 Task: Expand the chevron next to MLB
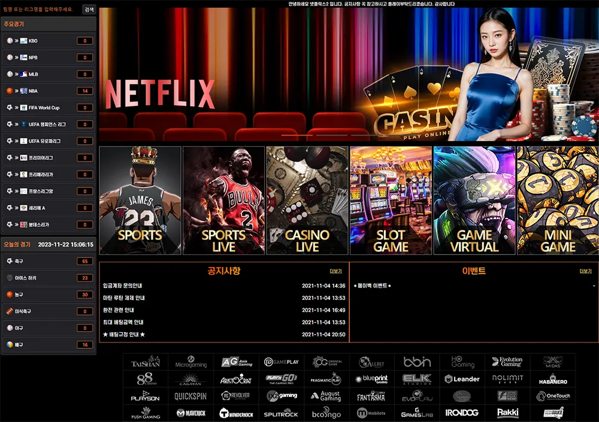[16, 74]
